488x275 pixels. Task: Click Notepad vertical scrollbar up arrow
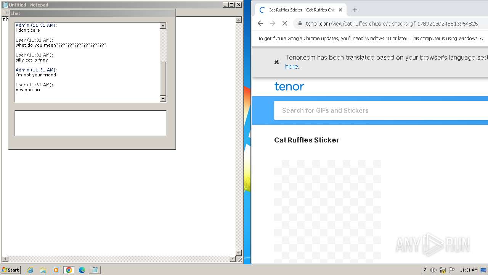(x=239, y=19)
